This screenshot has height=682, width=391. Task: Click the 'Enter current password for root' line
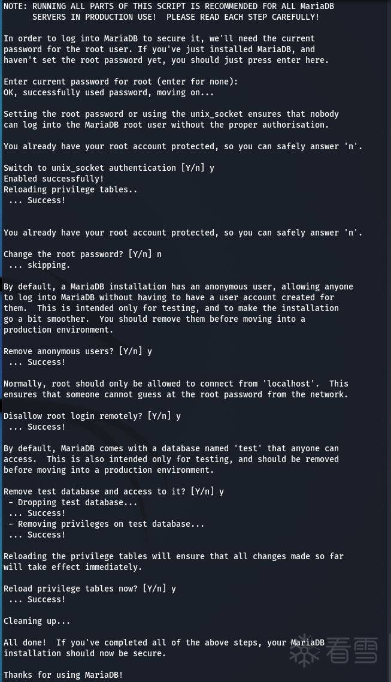coord(121,82)
